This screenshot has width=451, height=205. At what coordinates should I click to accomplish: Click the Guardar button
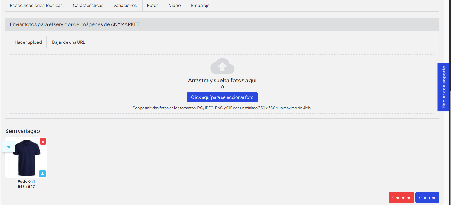point(427,198)
